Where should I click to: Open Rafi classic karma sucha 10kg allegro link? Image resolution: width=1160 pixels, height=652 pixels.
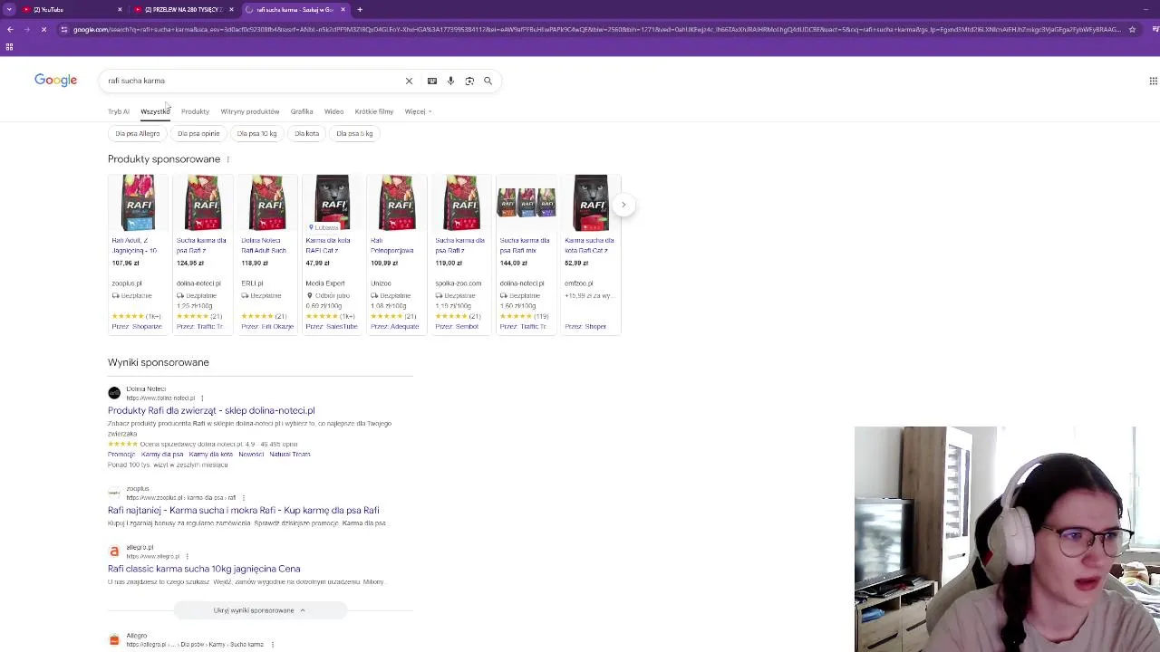tap(204, 569)
